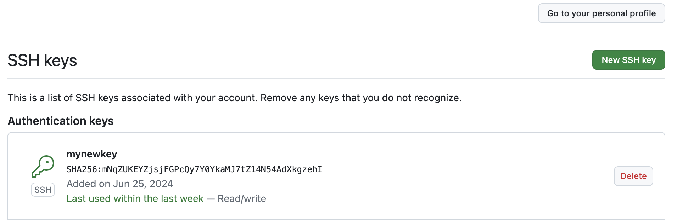
Task: Click the 'Remove any keys' instruction sentence
Action: [361, 98]
